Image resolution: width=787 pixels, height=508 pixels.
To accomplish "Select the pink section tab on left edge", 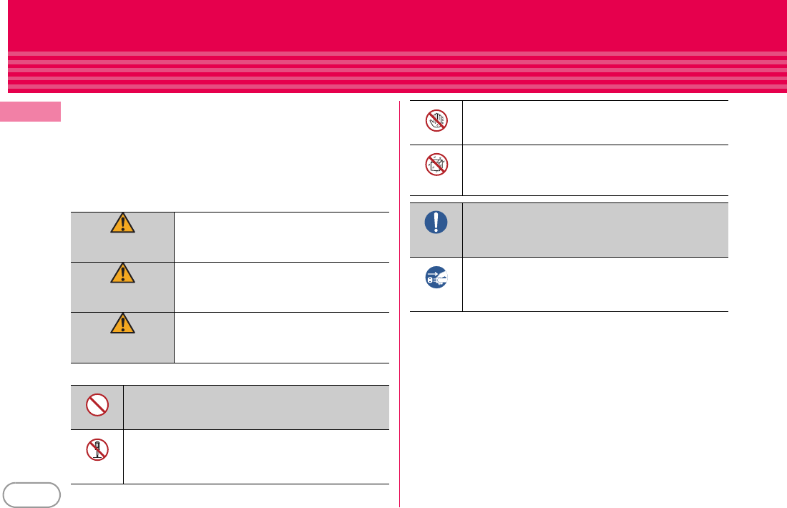I will [31, 112].
